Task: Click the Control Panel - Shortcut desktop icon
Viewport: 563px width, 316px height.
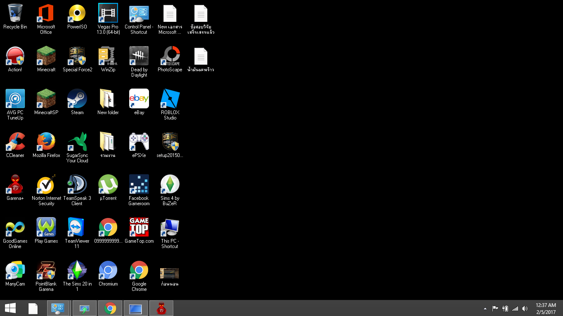Action: pos(139,13)
